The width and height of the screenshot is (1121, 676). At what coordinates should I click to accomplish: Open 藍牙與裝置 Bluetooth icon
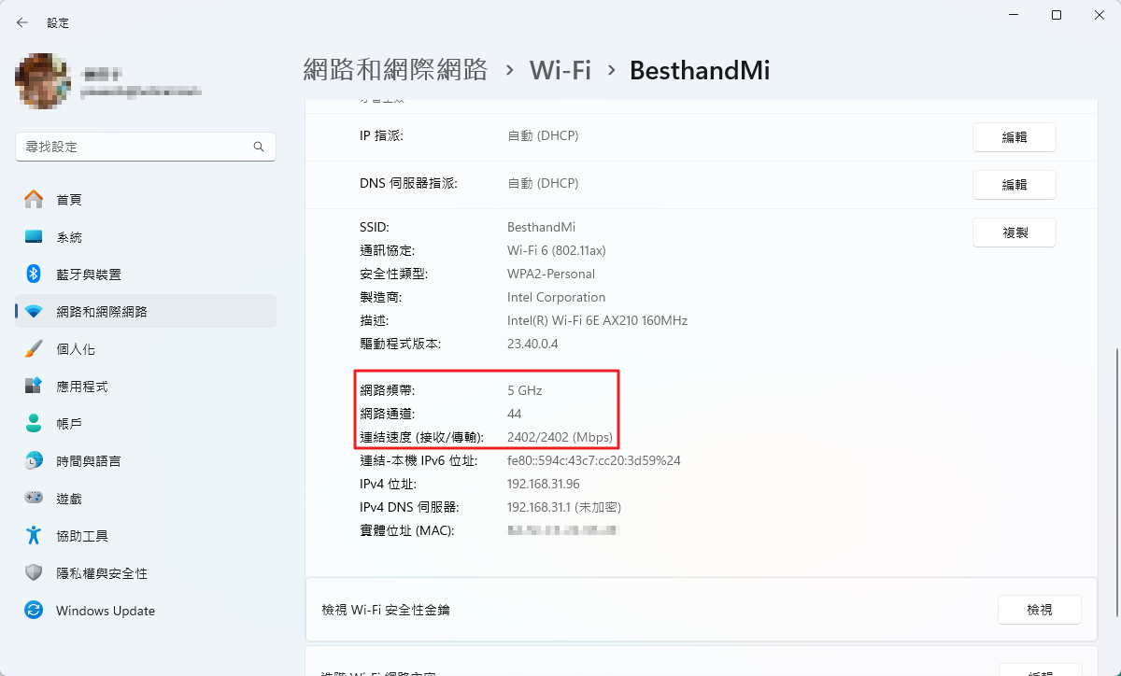tap(34, 275)
